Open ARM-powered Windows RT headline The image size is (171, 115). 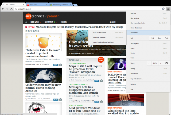click(x=85, y=109)
